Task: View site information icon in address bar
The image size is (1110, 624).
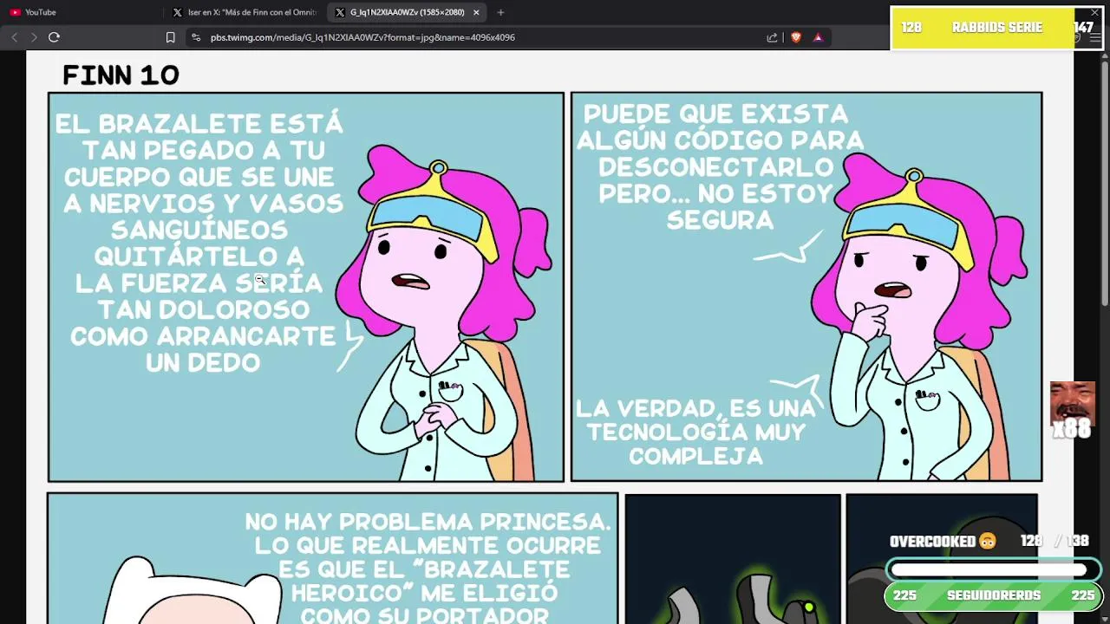Action: pyautogui.click(x=196, y=37)
